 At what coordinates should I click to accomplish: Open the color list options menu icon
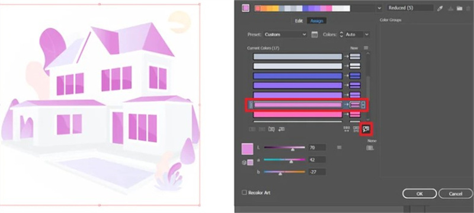coord(366,48)
